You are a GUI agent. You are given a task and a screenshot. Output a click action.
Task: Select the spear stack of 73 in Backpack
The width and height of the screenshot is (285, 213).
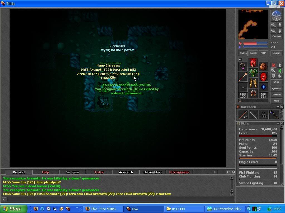point(243,115)
